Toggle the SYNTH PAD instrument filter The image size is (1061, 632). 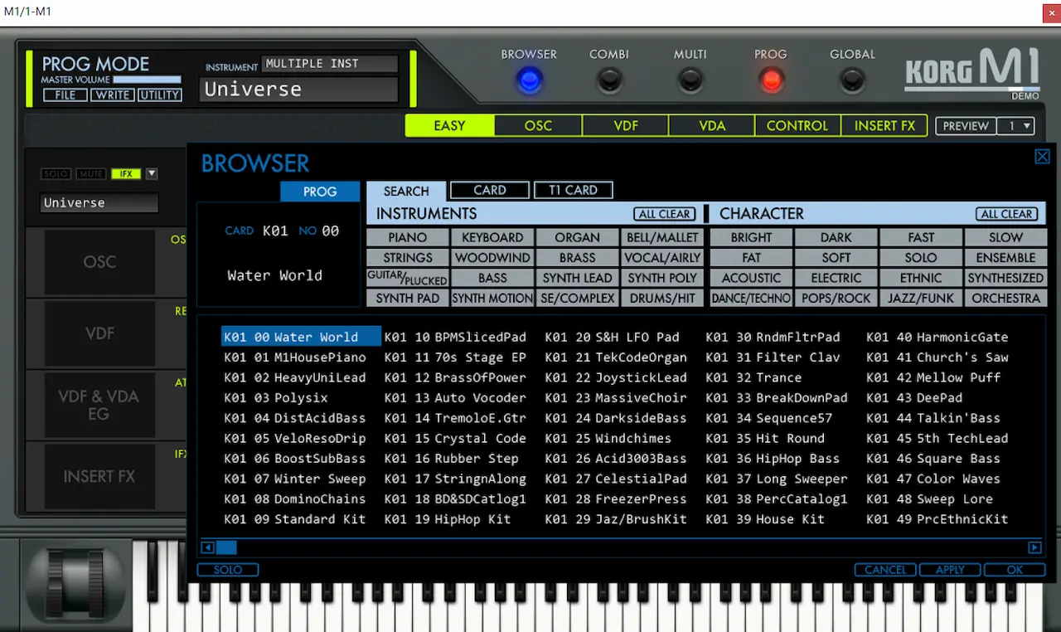pos(408,298)
